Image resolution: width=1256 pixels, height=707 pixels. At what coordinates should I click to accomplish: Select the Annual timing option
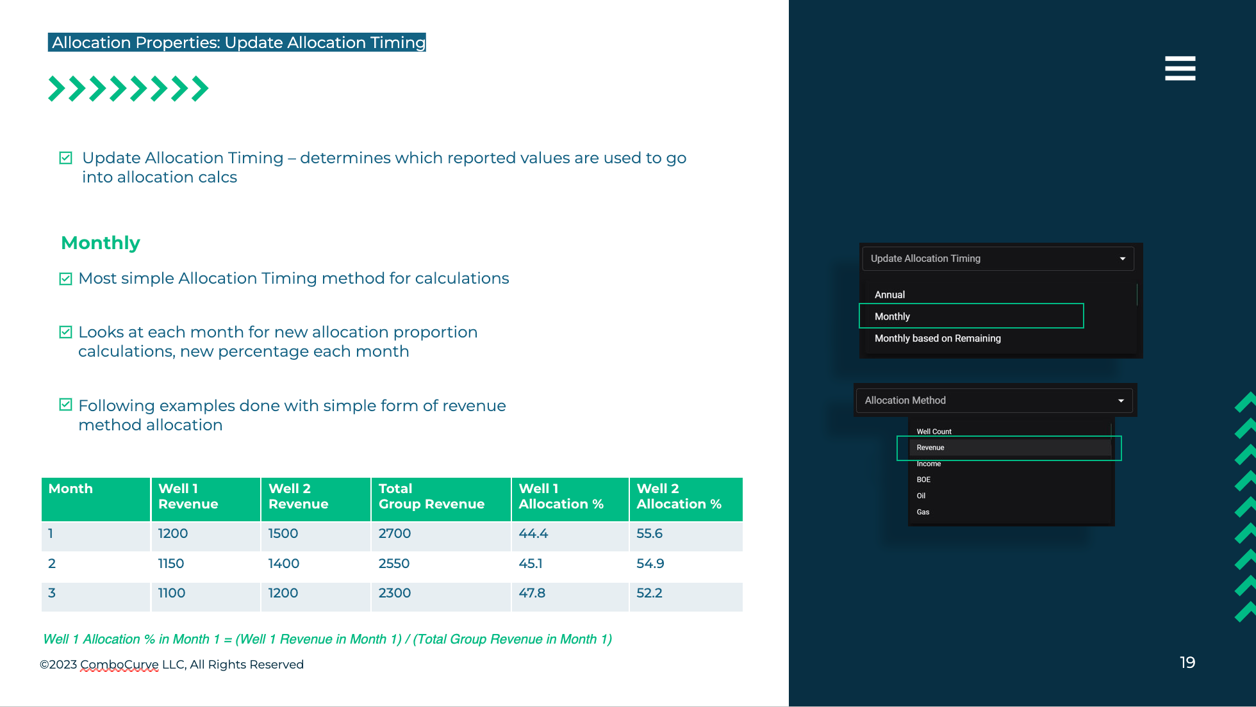coord(889,295)
